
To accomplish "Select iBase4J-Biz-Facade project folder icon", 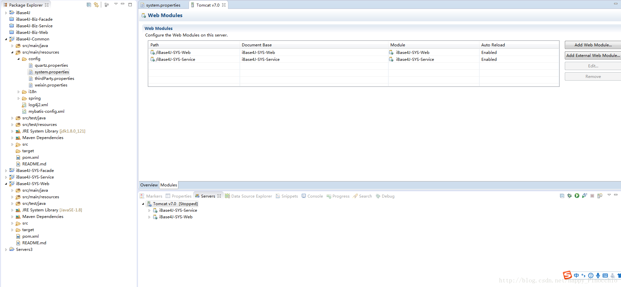I will (x=12, y=19).
